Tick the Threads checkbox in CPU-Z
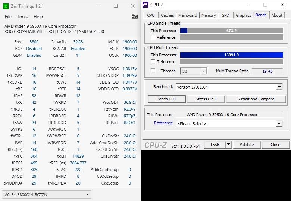The width and height of the screenshot is (291, 201). (x=153, y=71)
